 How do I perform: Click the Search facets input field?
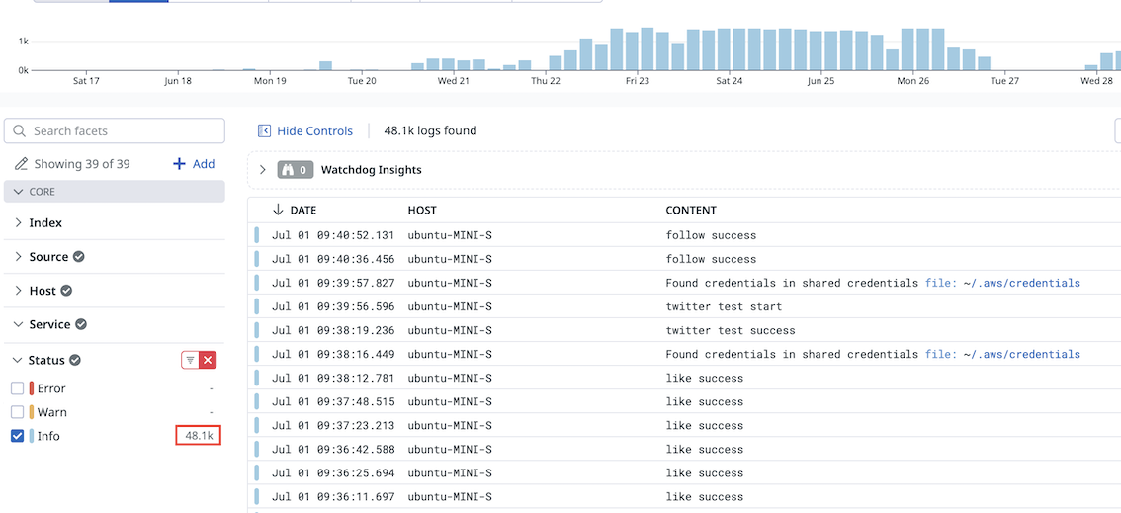click(115, 130)
